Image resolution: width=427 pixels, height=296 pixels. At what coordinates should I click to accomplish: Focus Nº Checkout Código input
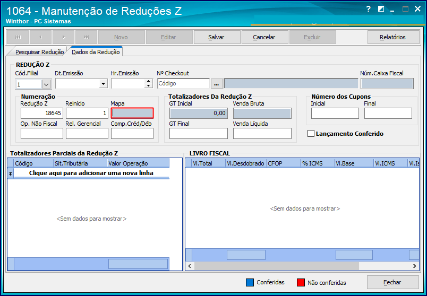pyautogui.click(x=183, y=83)
